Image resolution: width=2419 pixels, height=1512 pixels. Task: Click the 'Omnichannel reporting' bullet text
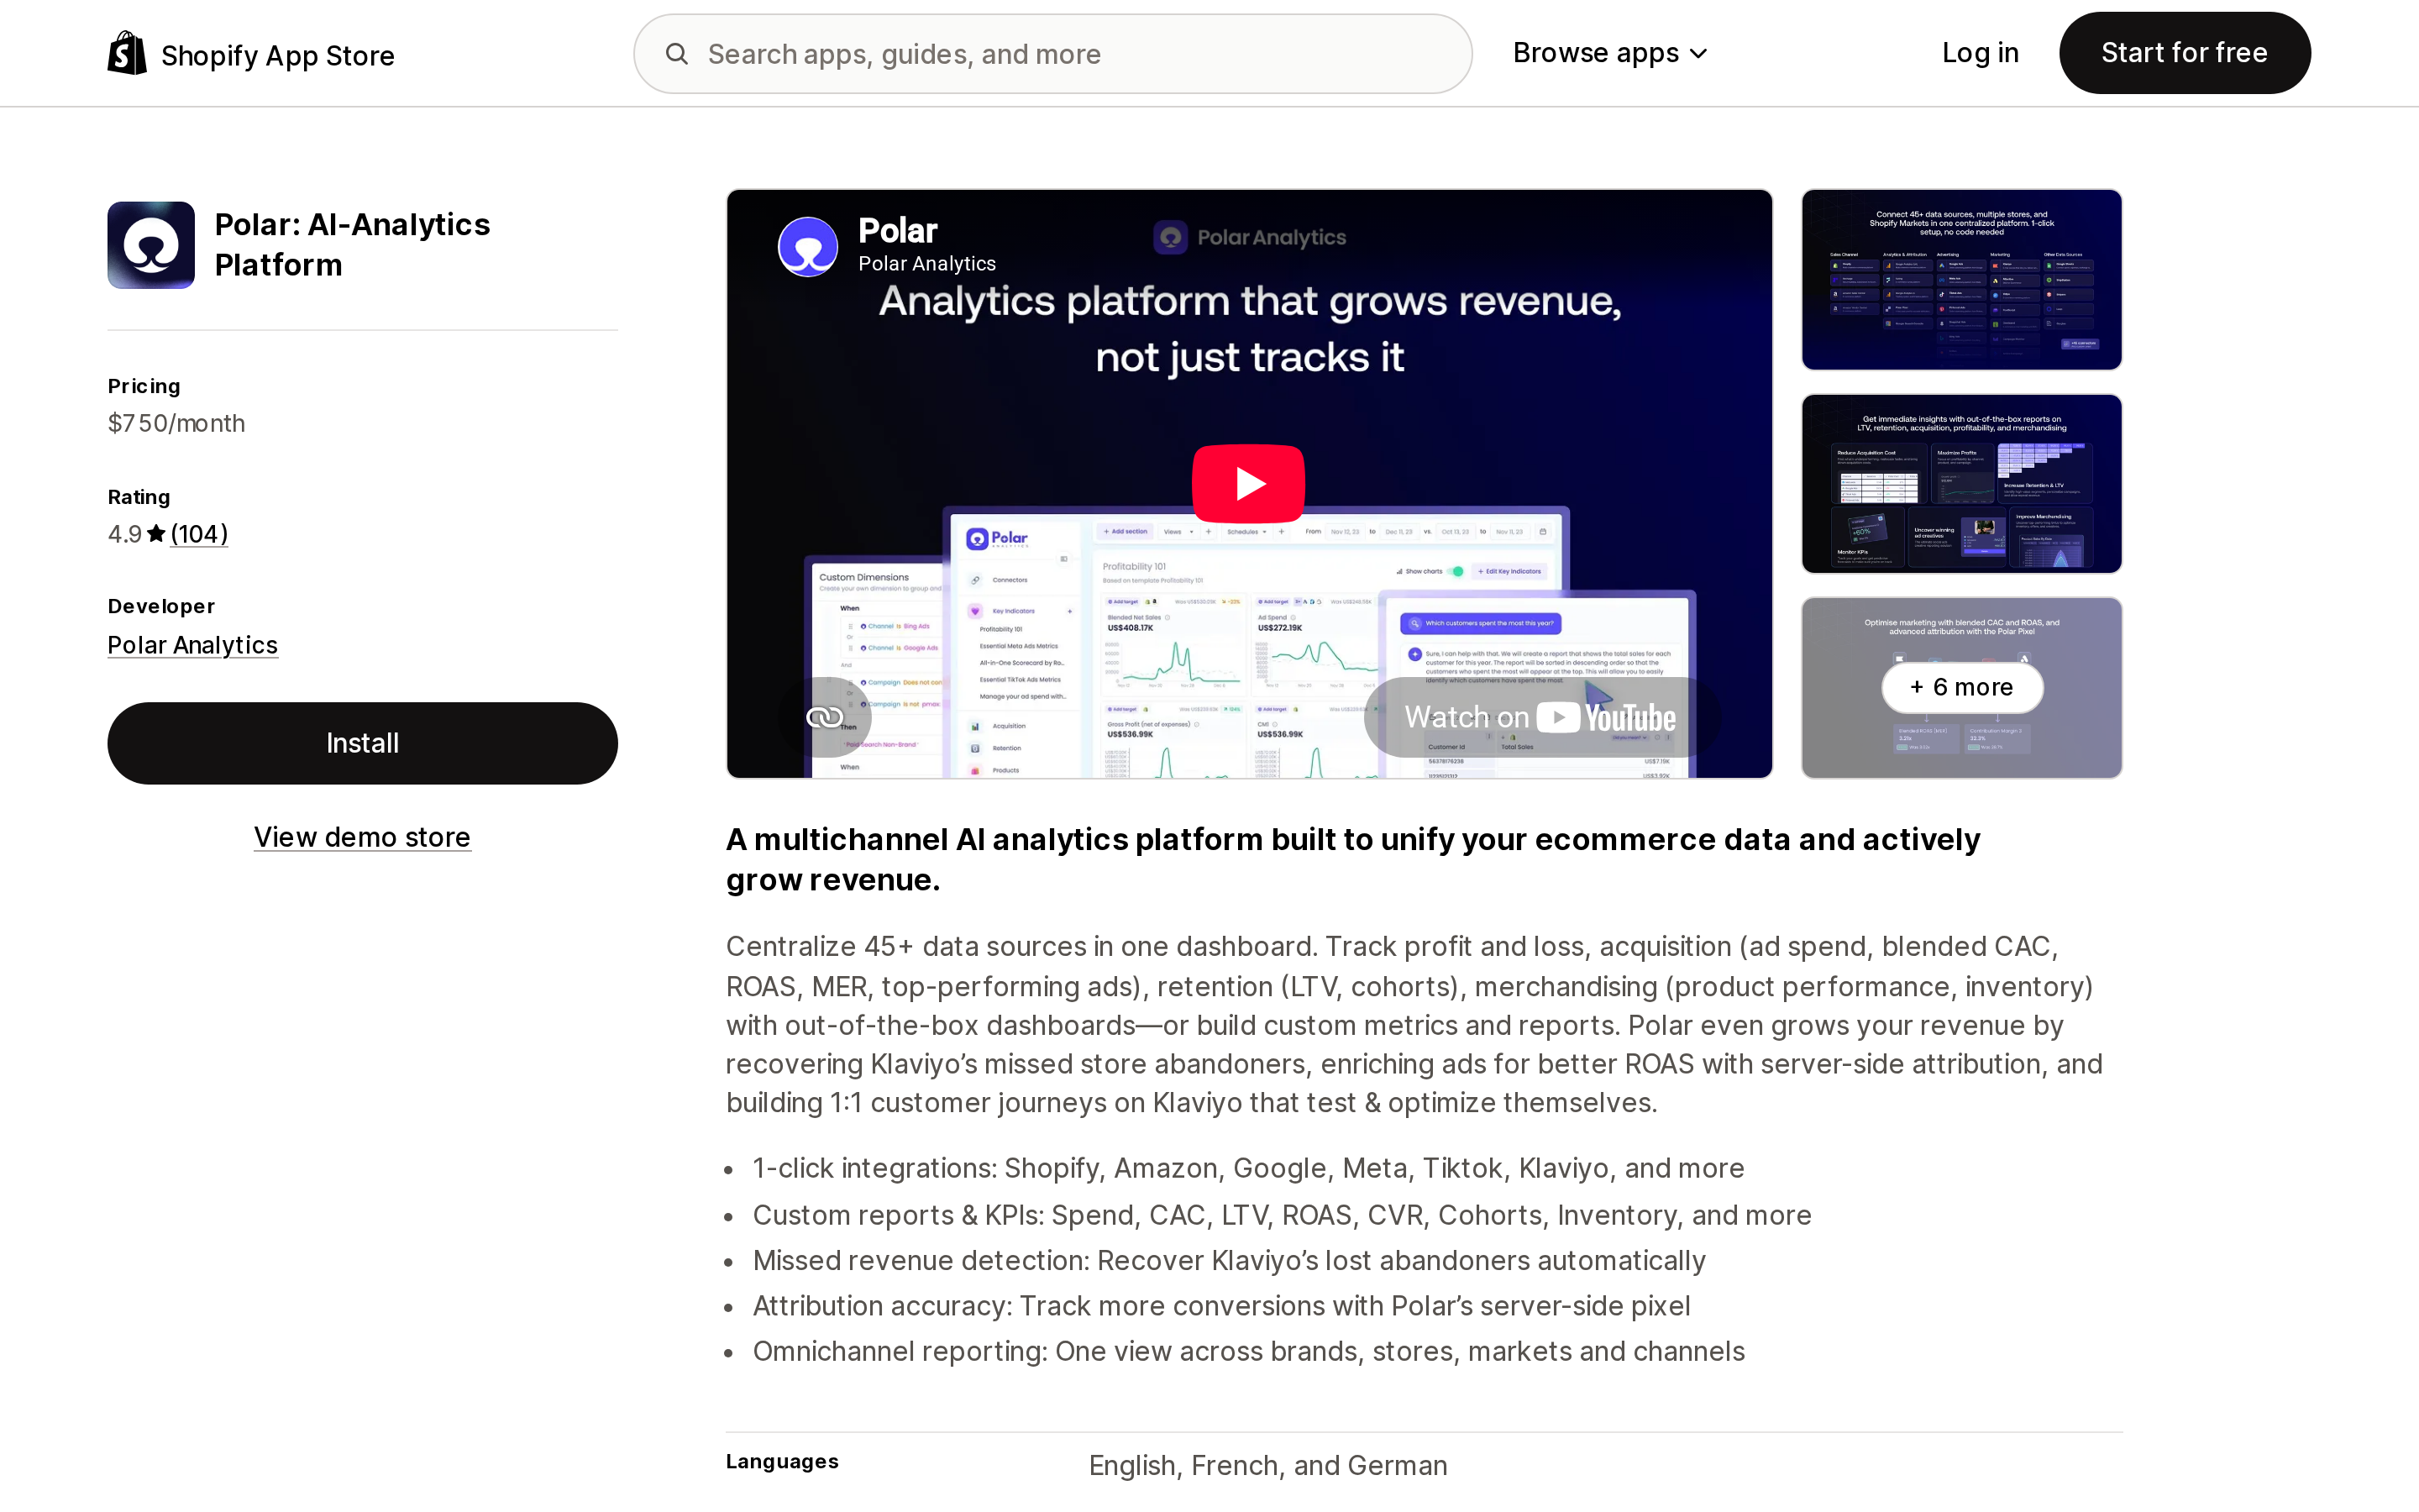click(x=1248, y=1351)
